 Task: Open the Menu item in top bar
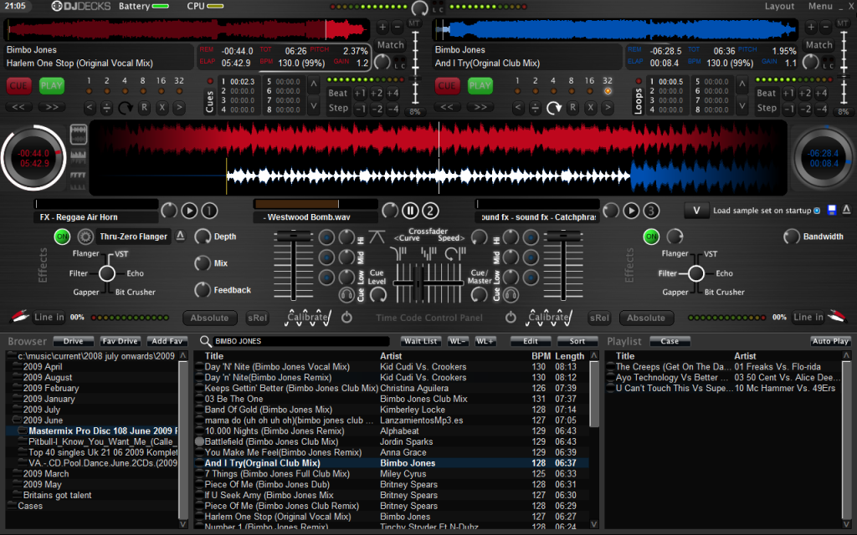coord(820,6)
